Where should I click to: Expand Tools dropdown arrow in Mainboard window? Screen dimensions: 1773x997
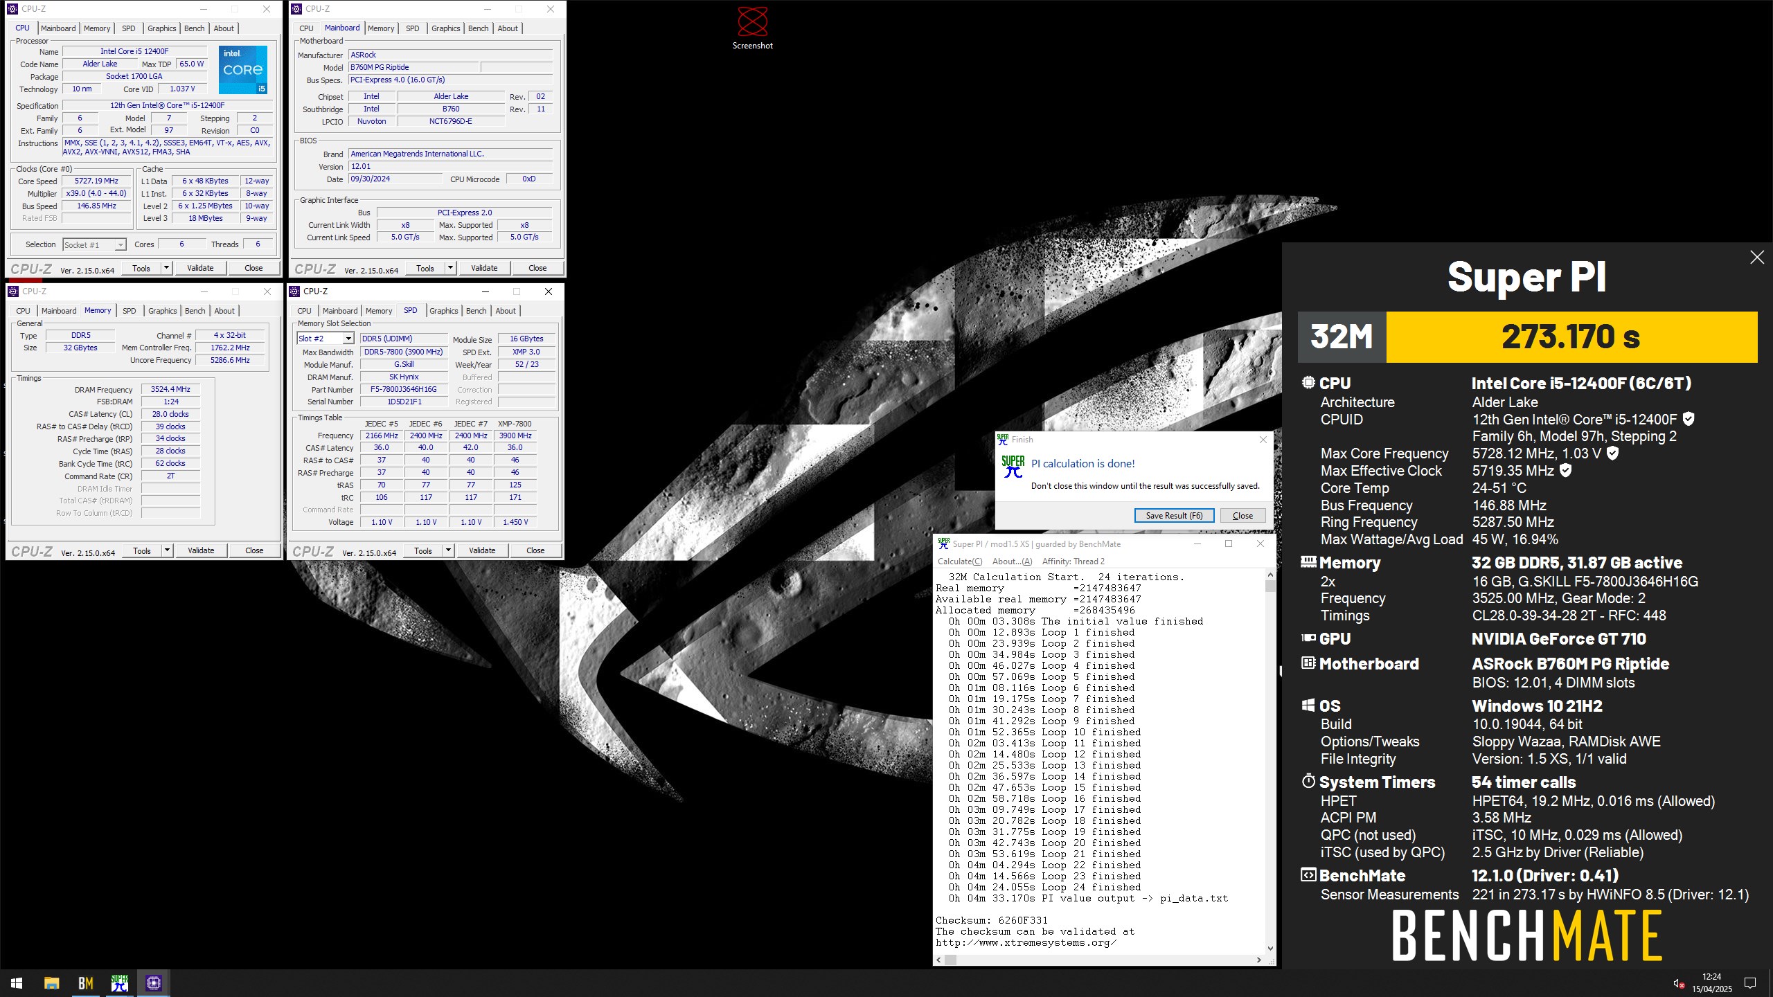(450, 268)
